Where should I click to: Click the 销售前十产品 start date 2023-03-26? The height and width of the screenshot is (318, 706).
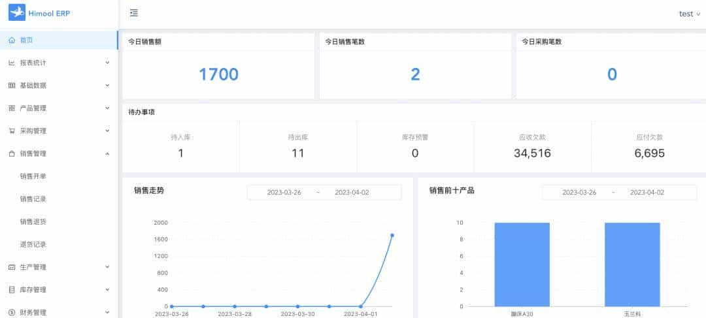579,193
